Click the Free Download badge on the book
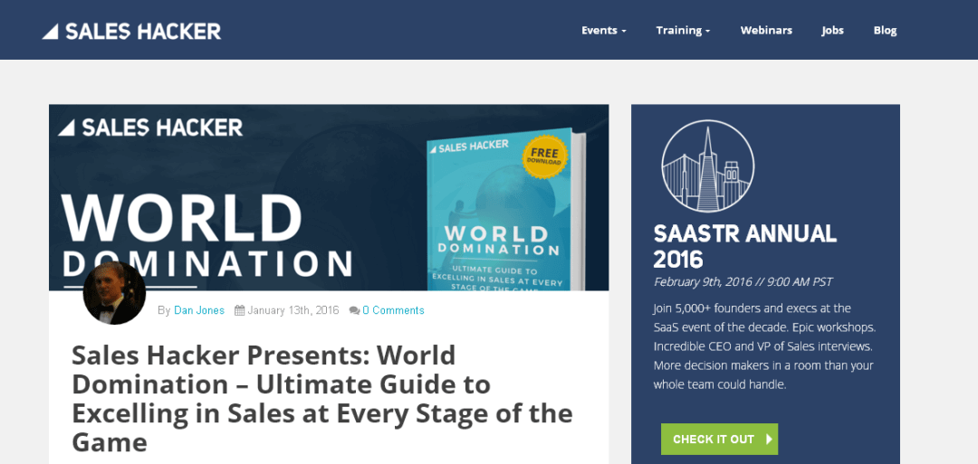978x464 pixels. 545,157
